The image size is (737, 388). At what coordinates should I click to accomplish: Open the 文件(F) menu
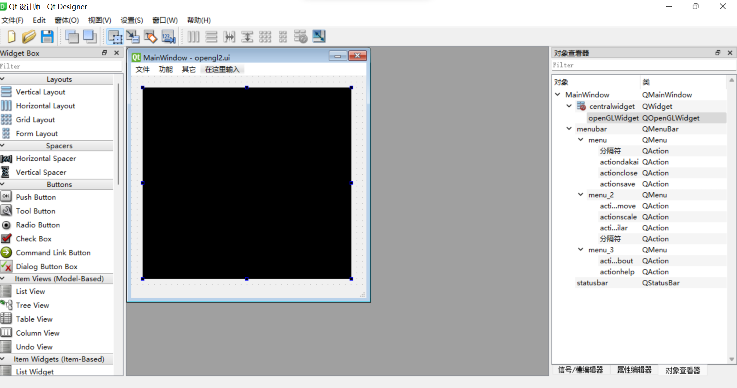point(12,20)
